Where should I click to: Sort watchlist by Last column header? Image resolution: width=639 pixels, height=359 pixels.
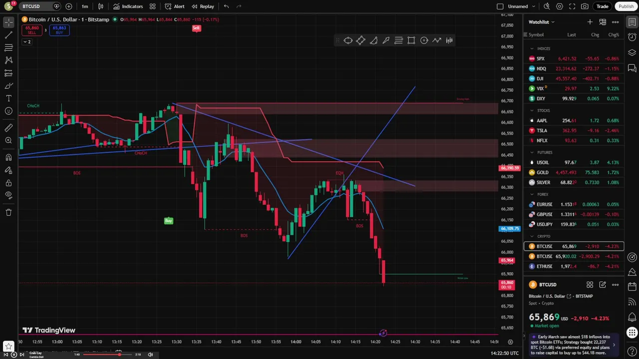(x=571, y=34)
